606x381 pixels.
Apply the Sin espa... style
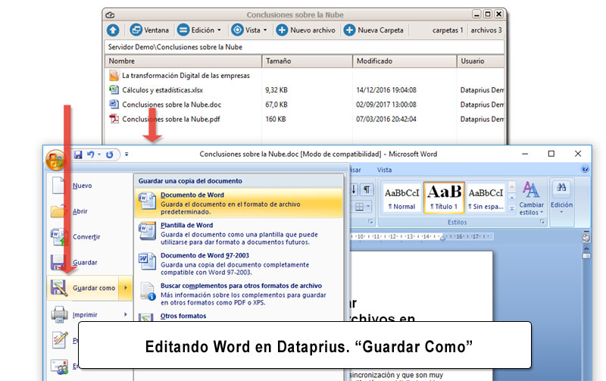tap(486, 198)
